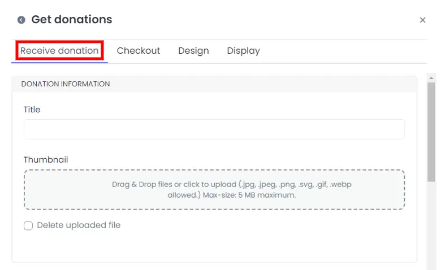Close the Get donations panel
Image resolution: width=441 pixels, height=270 pixels.
(422, 20)
